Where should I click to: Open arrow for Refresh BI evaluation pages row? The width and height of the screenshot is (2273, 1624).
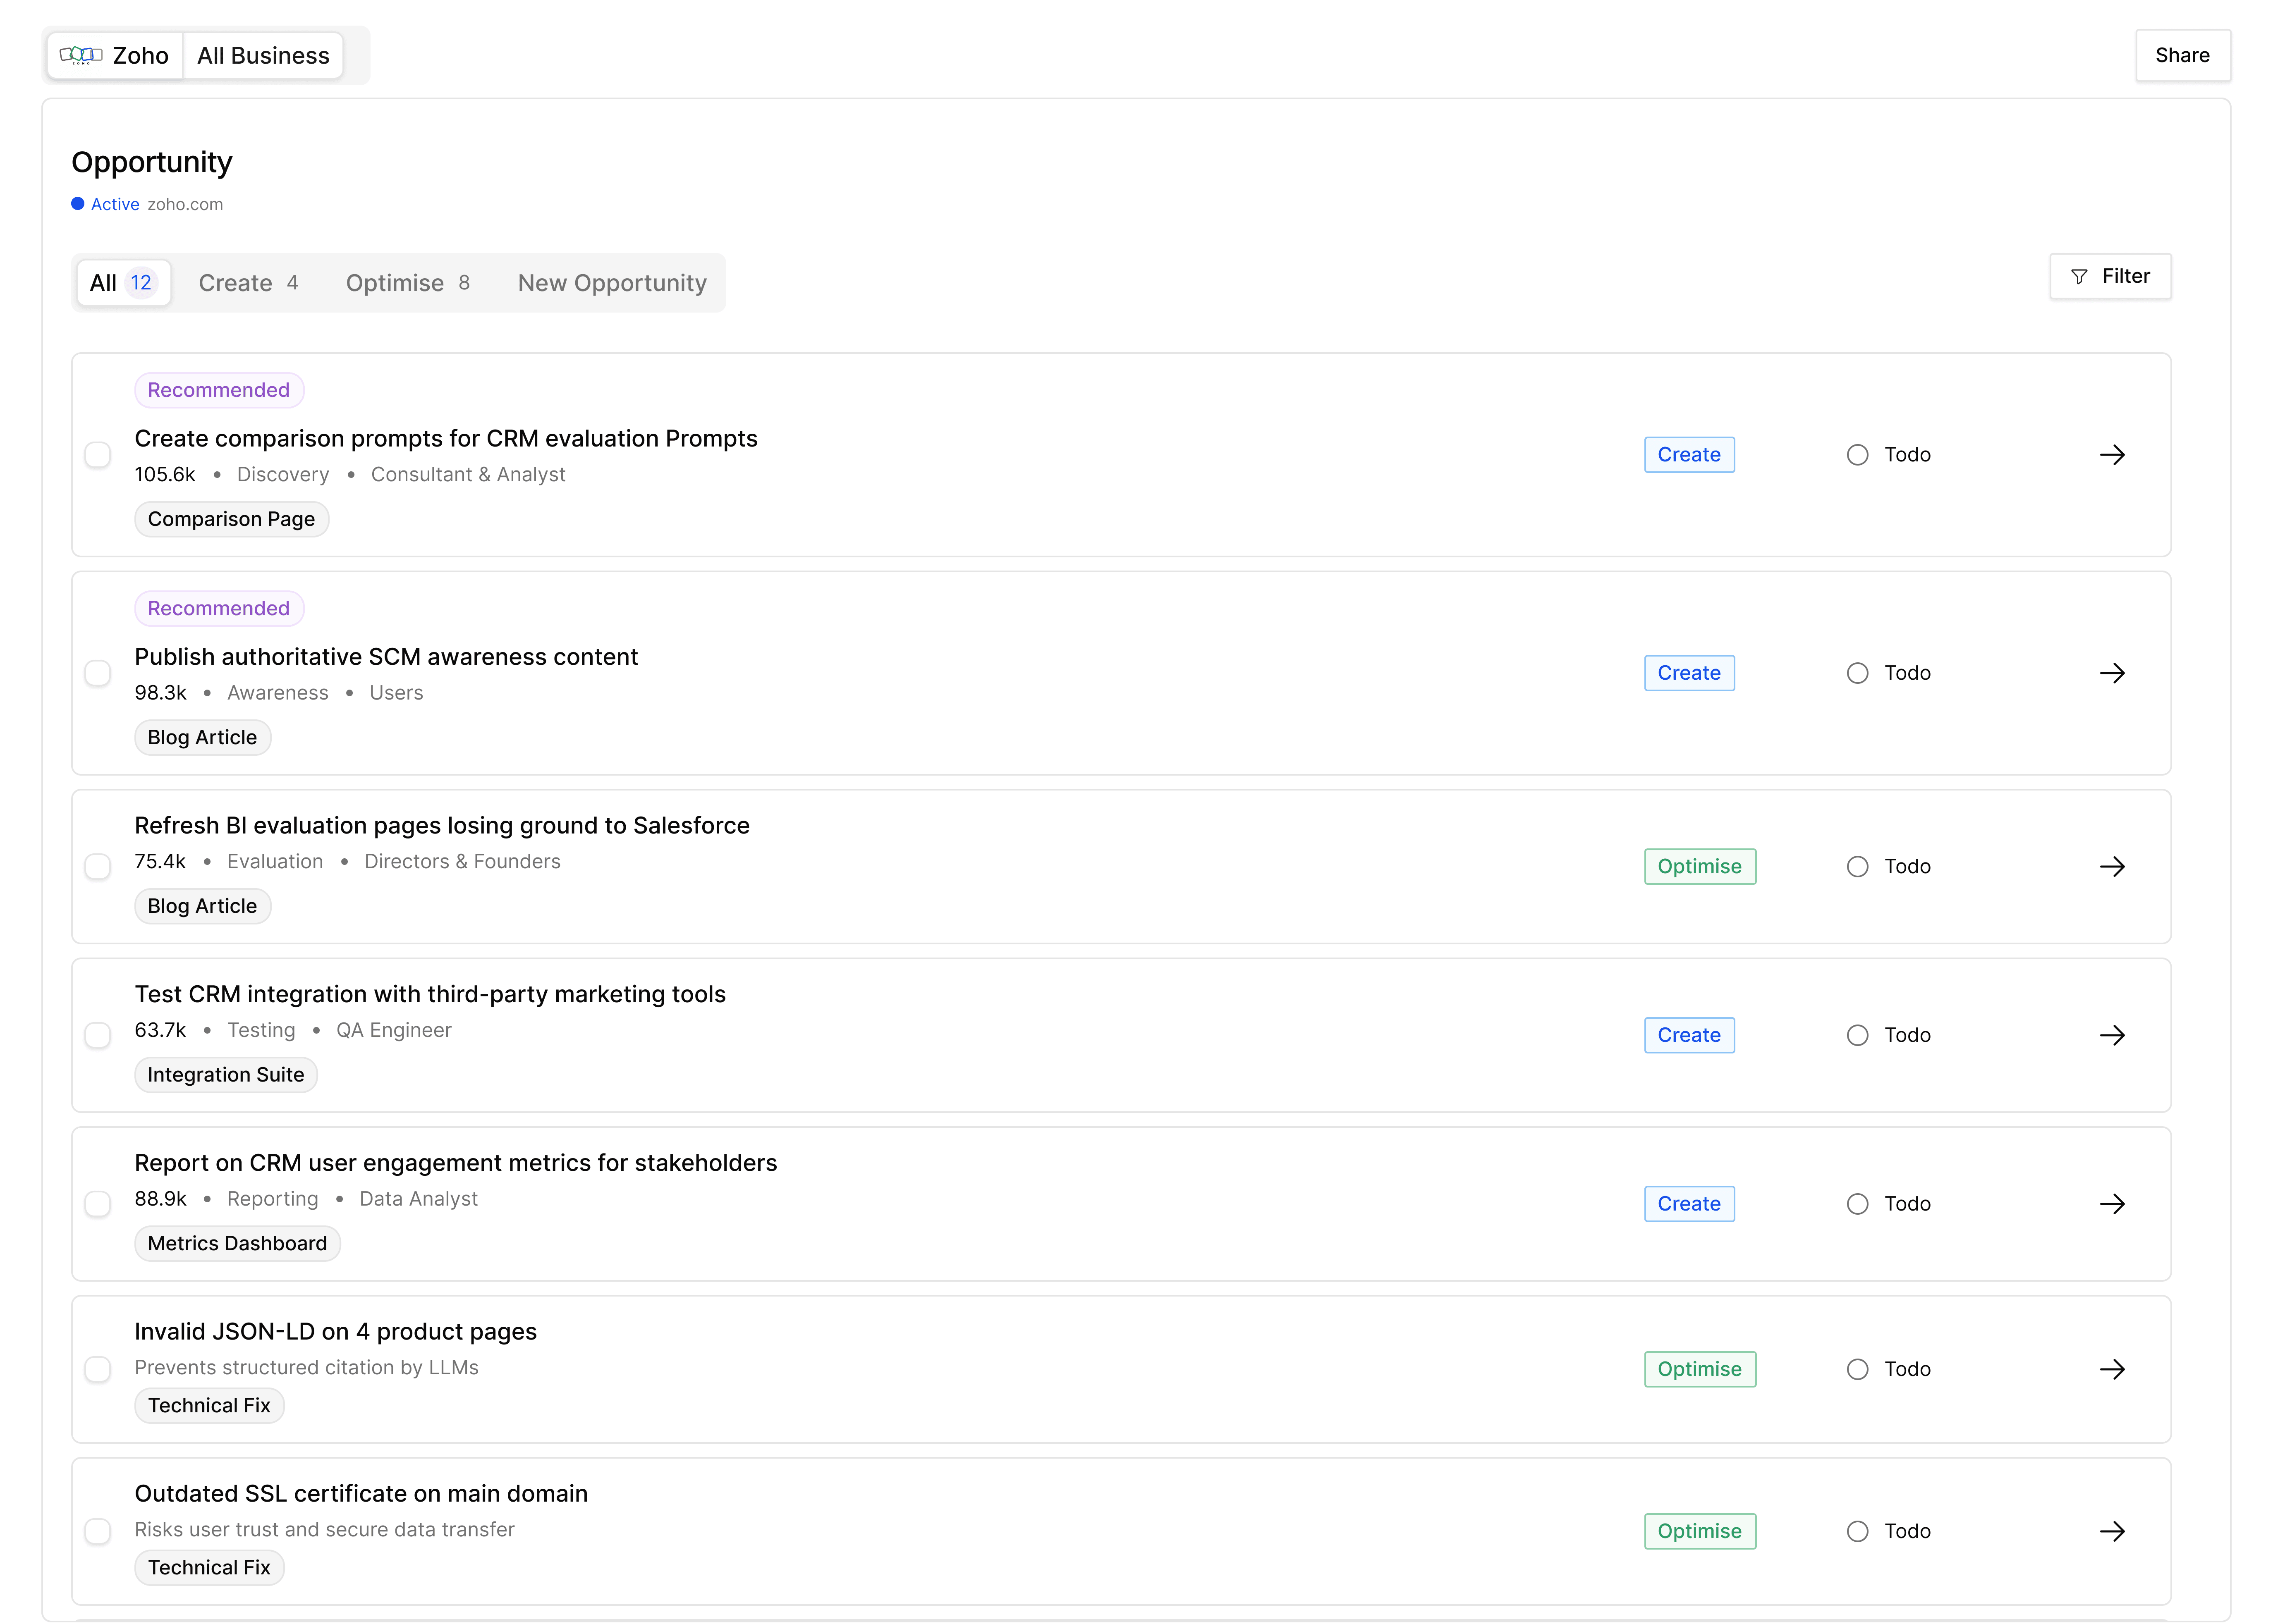pos(2112,866)
